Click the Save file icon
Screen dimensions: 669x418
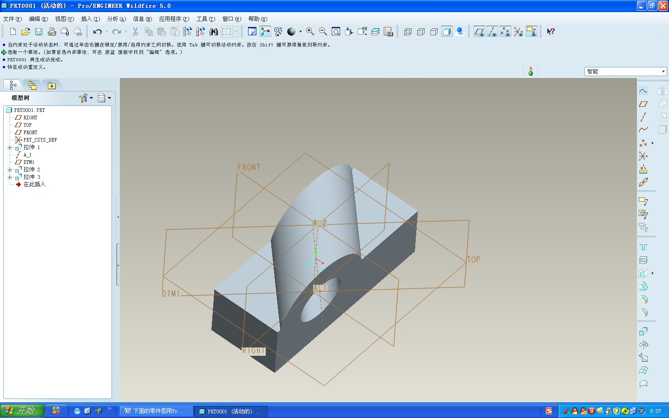coord(39,32)
